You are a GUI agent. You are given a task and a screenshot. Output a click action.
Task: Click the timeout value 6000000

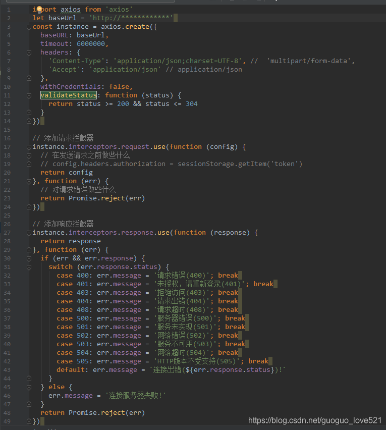(91, 44)
